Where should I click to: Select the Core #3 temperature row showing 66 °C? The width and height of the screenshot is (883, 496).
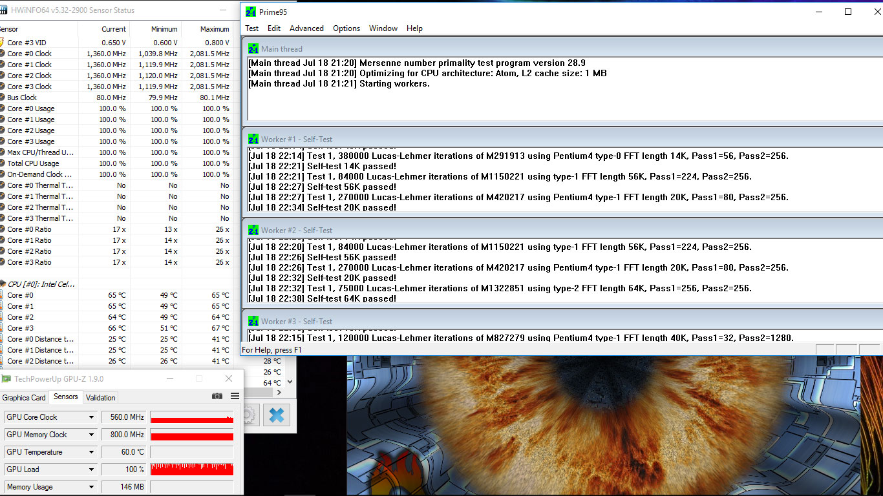click(x=116, y=328)
